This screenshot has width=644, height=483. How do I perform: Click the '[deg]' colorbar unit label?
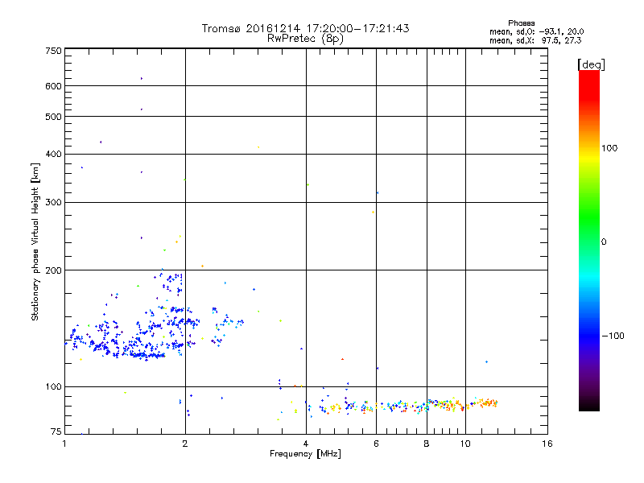point(591,64)
